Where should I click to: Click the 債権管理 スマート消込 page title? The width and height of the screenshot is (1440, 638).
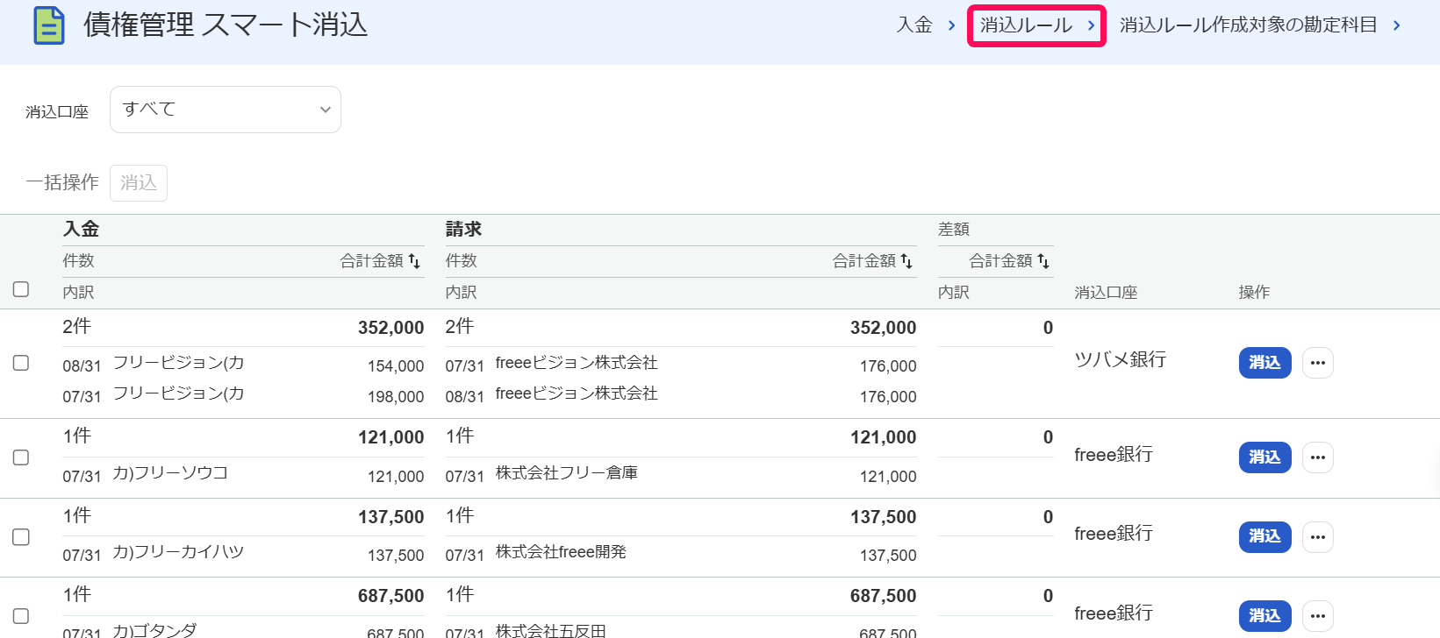point(226,25)
